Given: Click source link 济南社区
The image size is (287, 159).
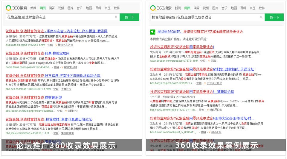Looking at the screenshot, I should [66, 89].
